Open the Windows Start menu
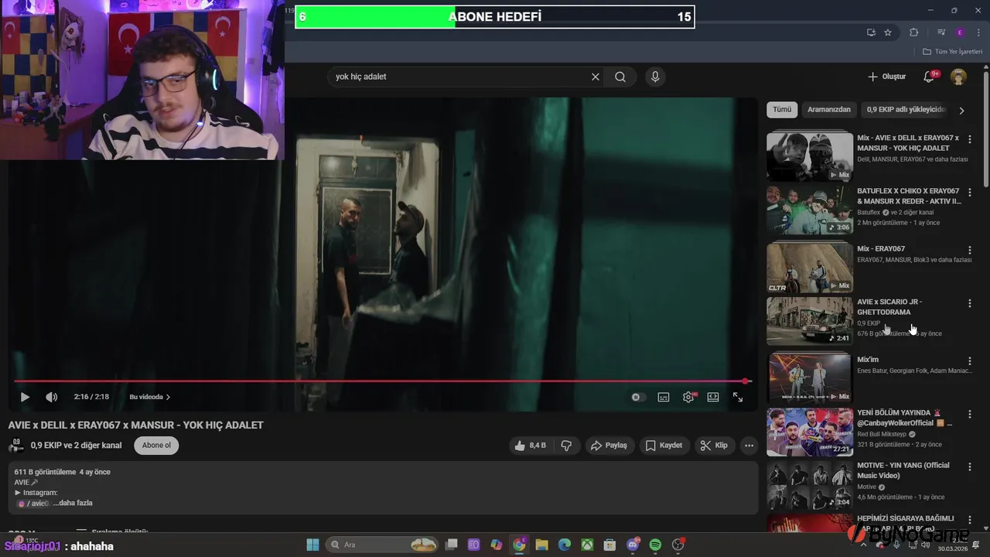 click(x=312, y=545)
